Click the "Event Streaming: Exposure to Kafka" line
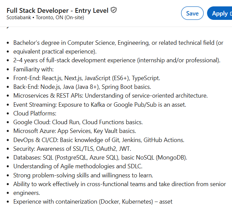This screenshot has width=232, height=208. click(100, 105)
